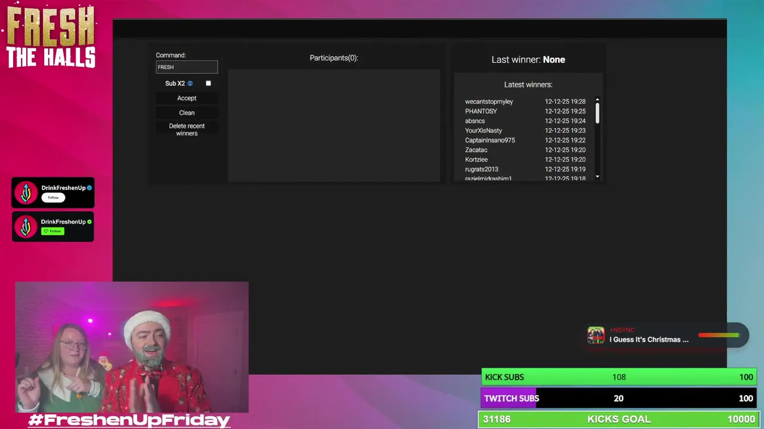
Task: Click the song progress bar in now-playing widget
Action: click(719, 335)
